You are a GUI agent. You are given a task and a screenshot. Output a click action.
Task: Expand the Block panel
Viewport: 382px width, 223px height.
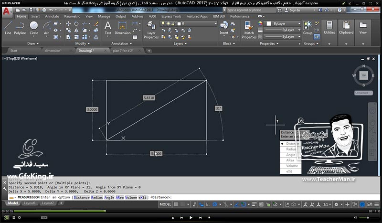[x=229, y=43]
